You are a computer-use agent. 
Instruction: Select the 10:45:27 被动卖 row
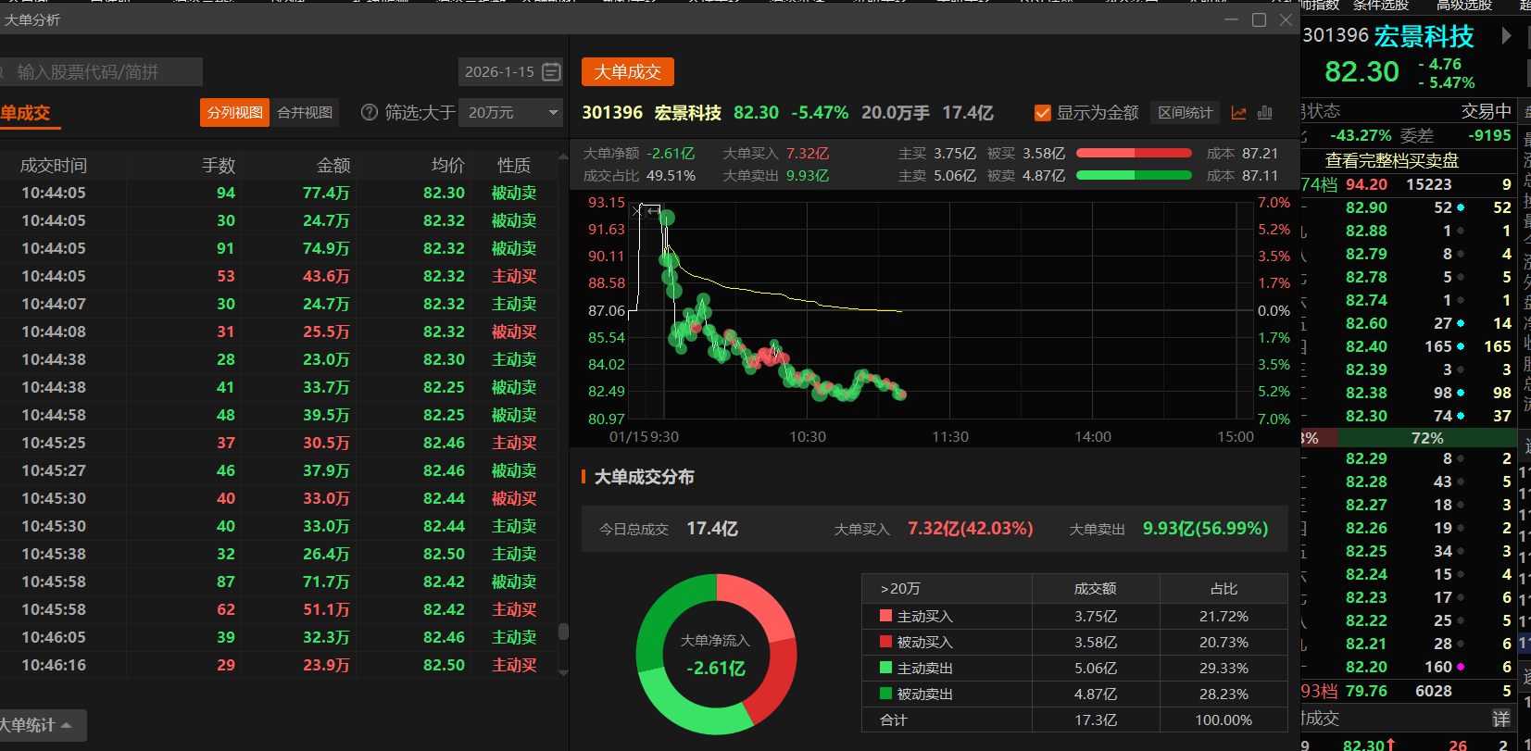[x=279, y=470]
